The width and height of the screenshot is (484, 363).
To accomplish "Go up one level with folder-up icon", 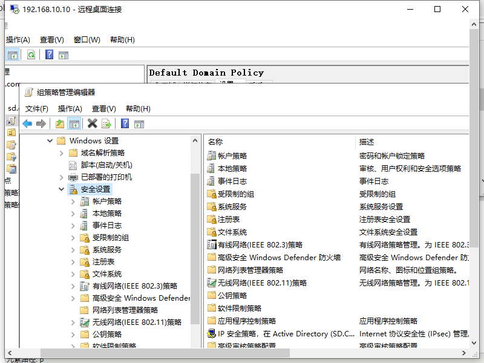I will 60,124.
